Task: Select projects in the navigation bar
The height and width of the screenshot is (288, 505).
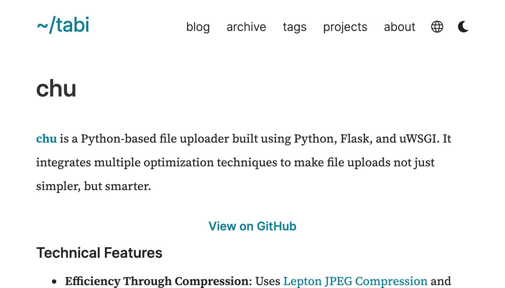Action: pos(345,27)
